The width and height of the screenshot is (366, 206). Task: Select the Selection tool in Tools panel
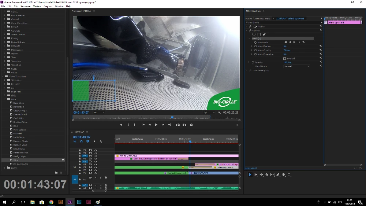click(250, 175)
